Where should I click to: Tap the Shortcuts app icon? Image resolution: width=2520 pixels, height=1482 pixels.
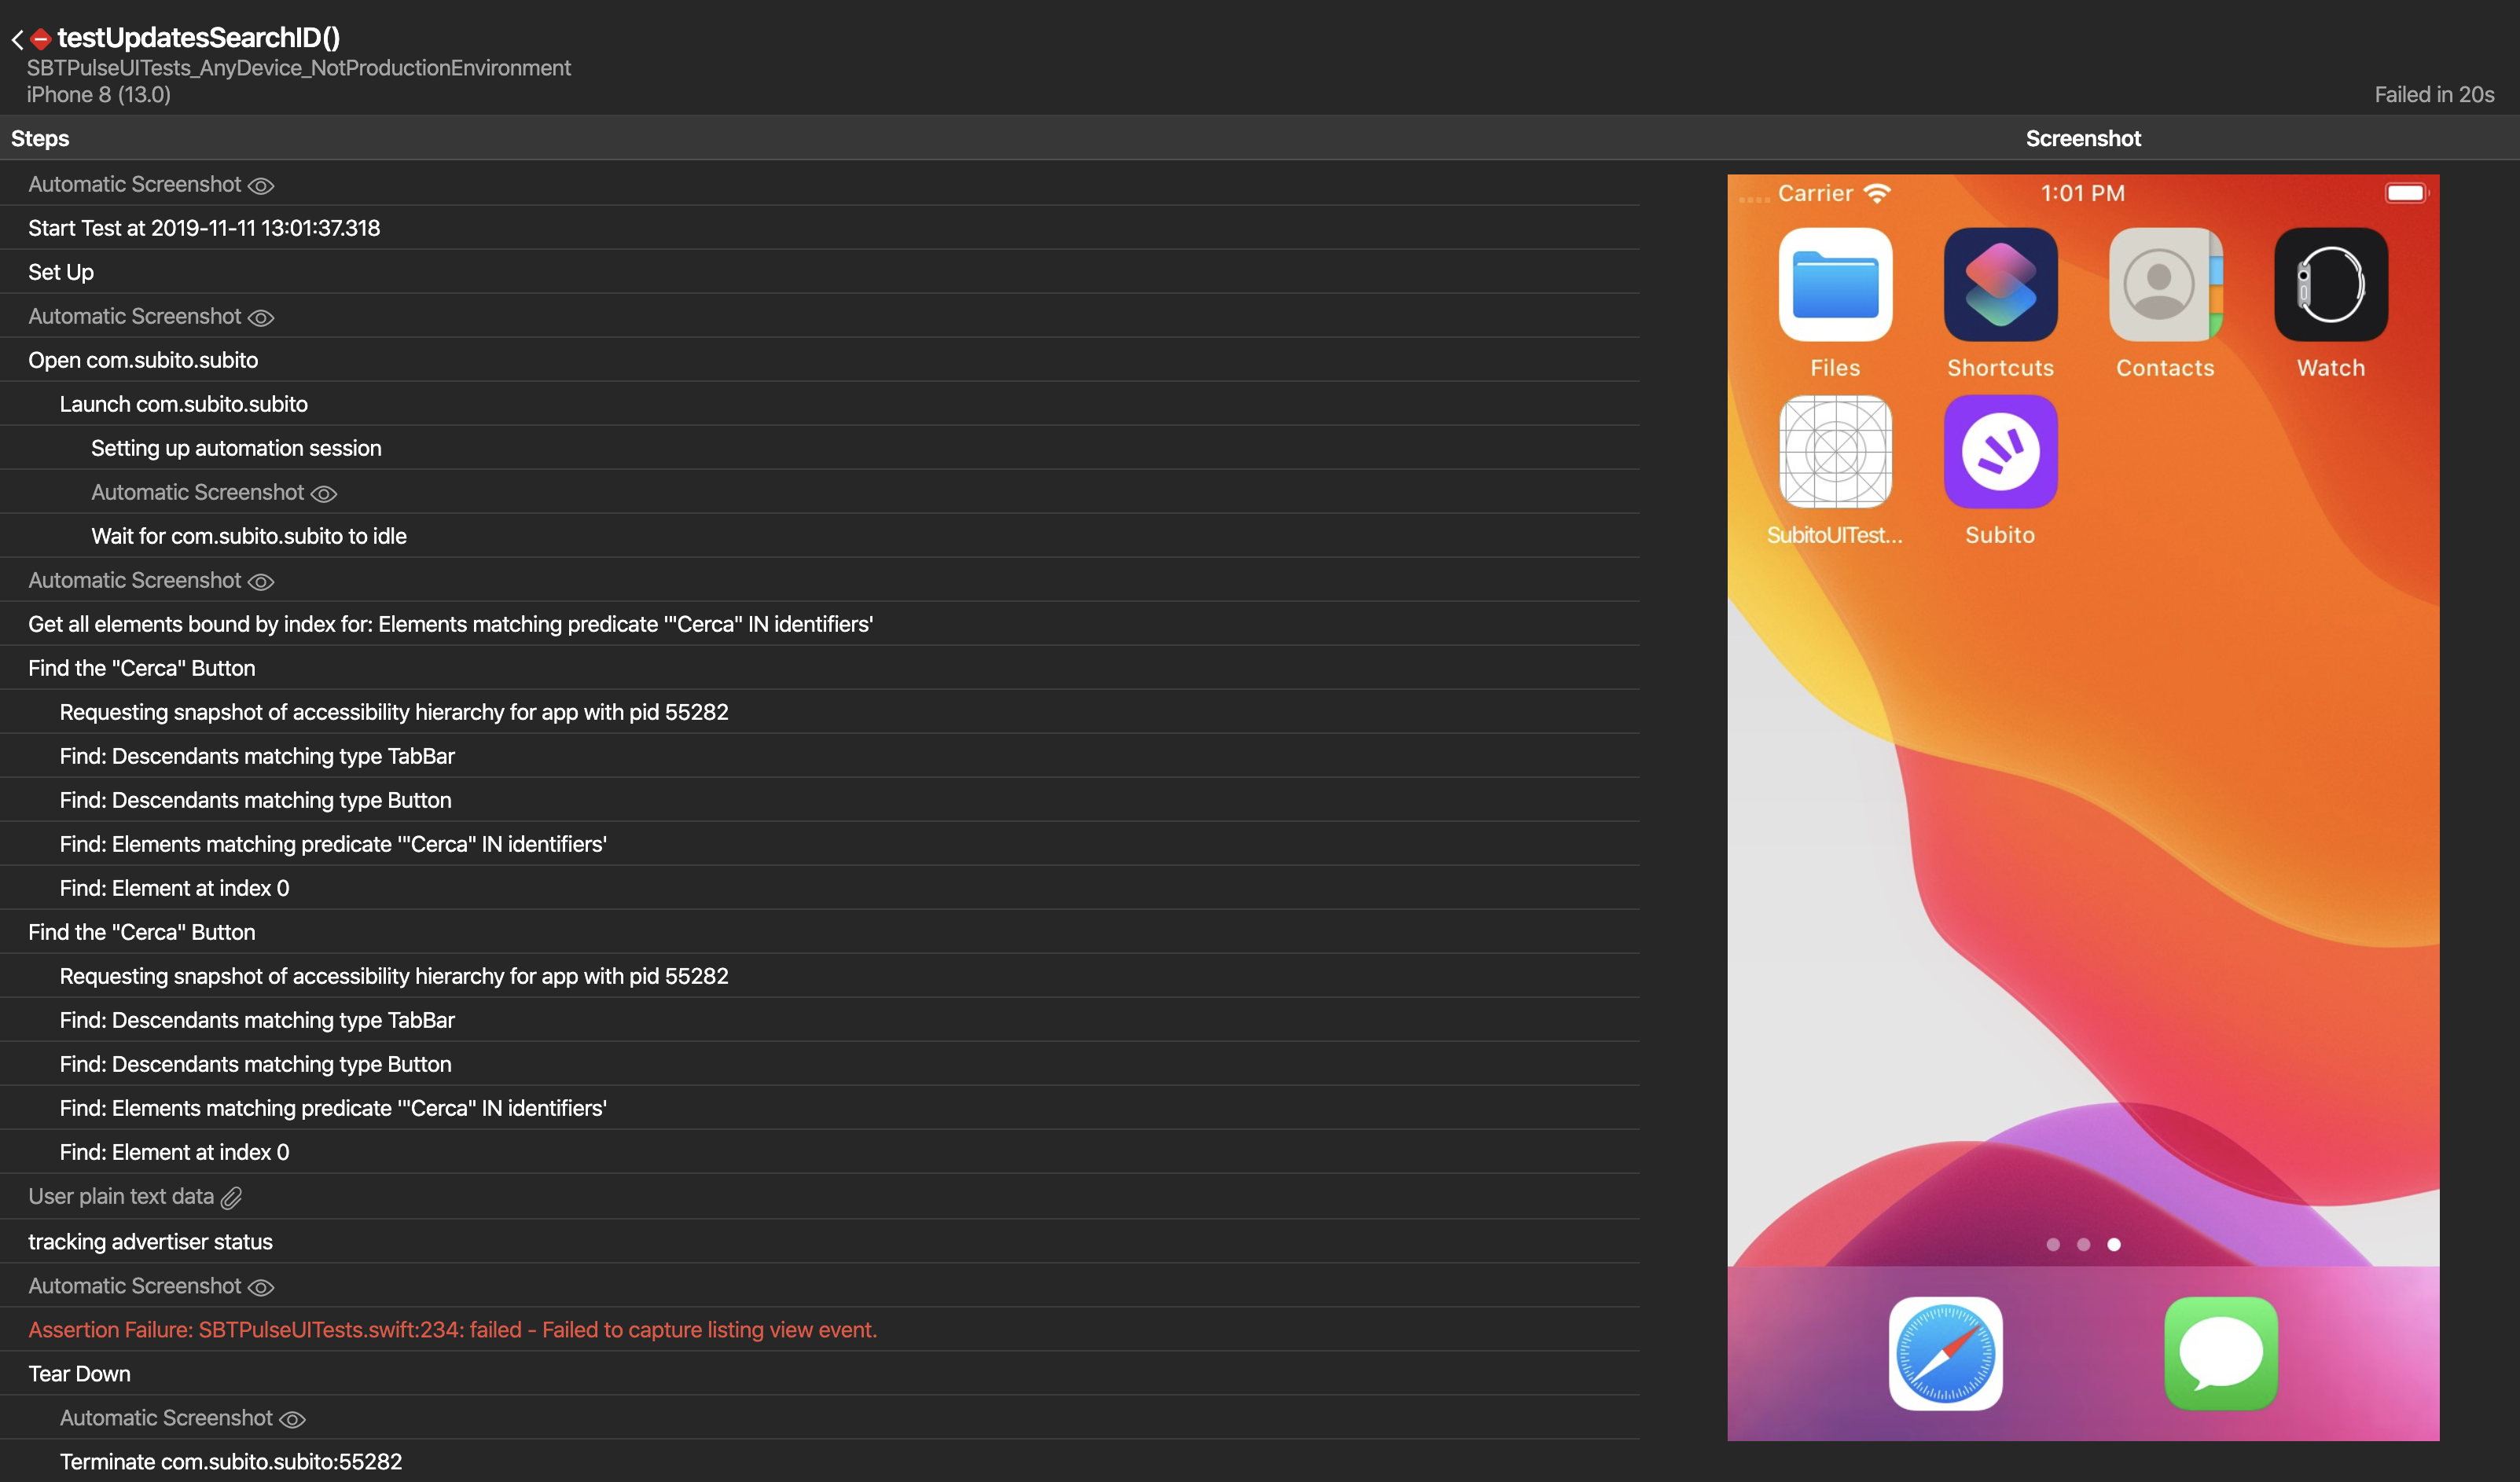tap(2000, 285)
